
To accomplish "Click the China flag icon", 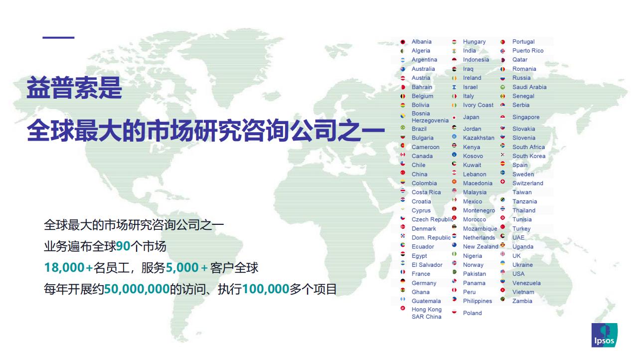I will (x=403, y=174).
